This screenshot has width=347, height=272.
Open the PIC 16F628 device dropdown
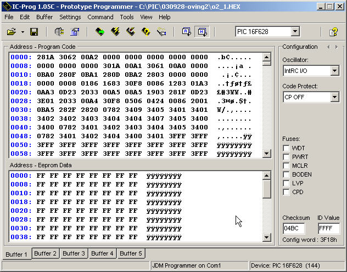pyautogui.click(x=295, y=32)
